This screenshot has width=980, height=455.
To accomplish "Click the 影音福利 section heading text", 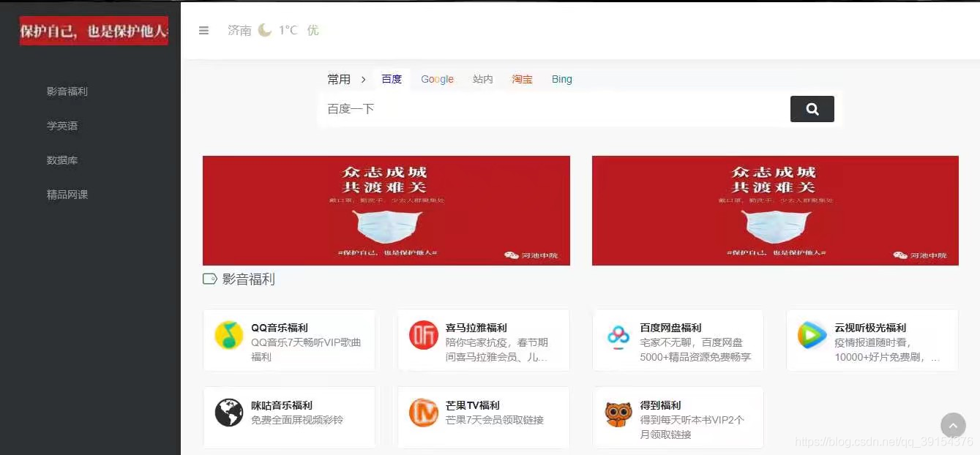I will (x=249, y=279).
